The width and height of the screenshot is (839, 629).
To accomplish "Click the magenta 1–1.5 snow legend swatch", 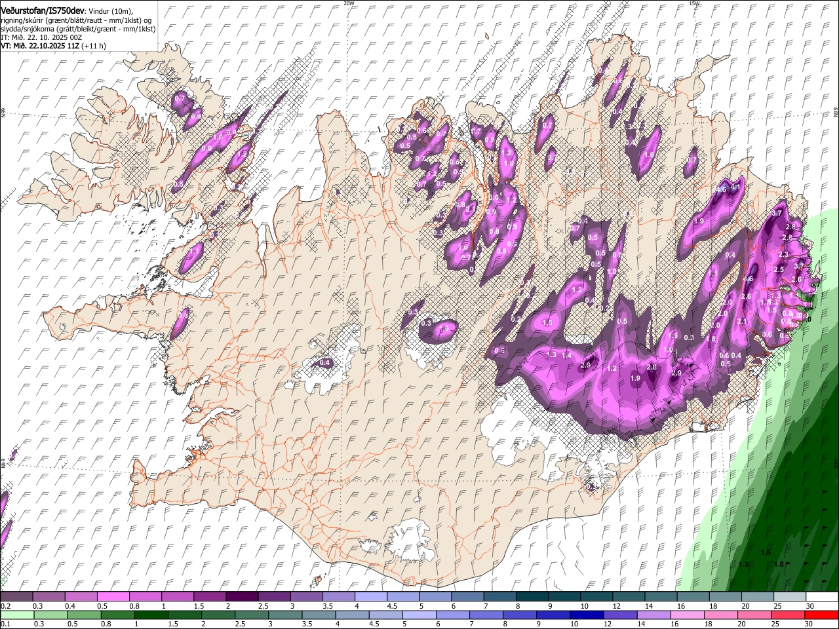I will pyautogui.click(x=177, y=596).
